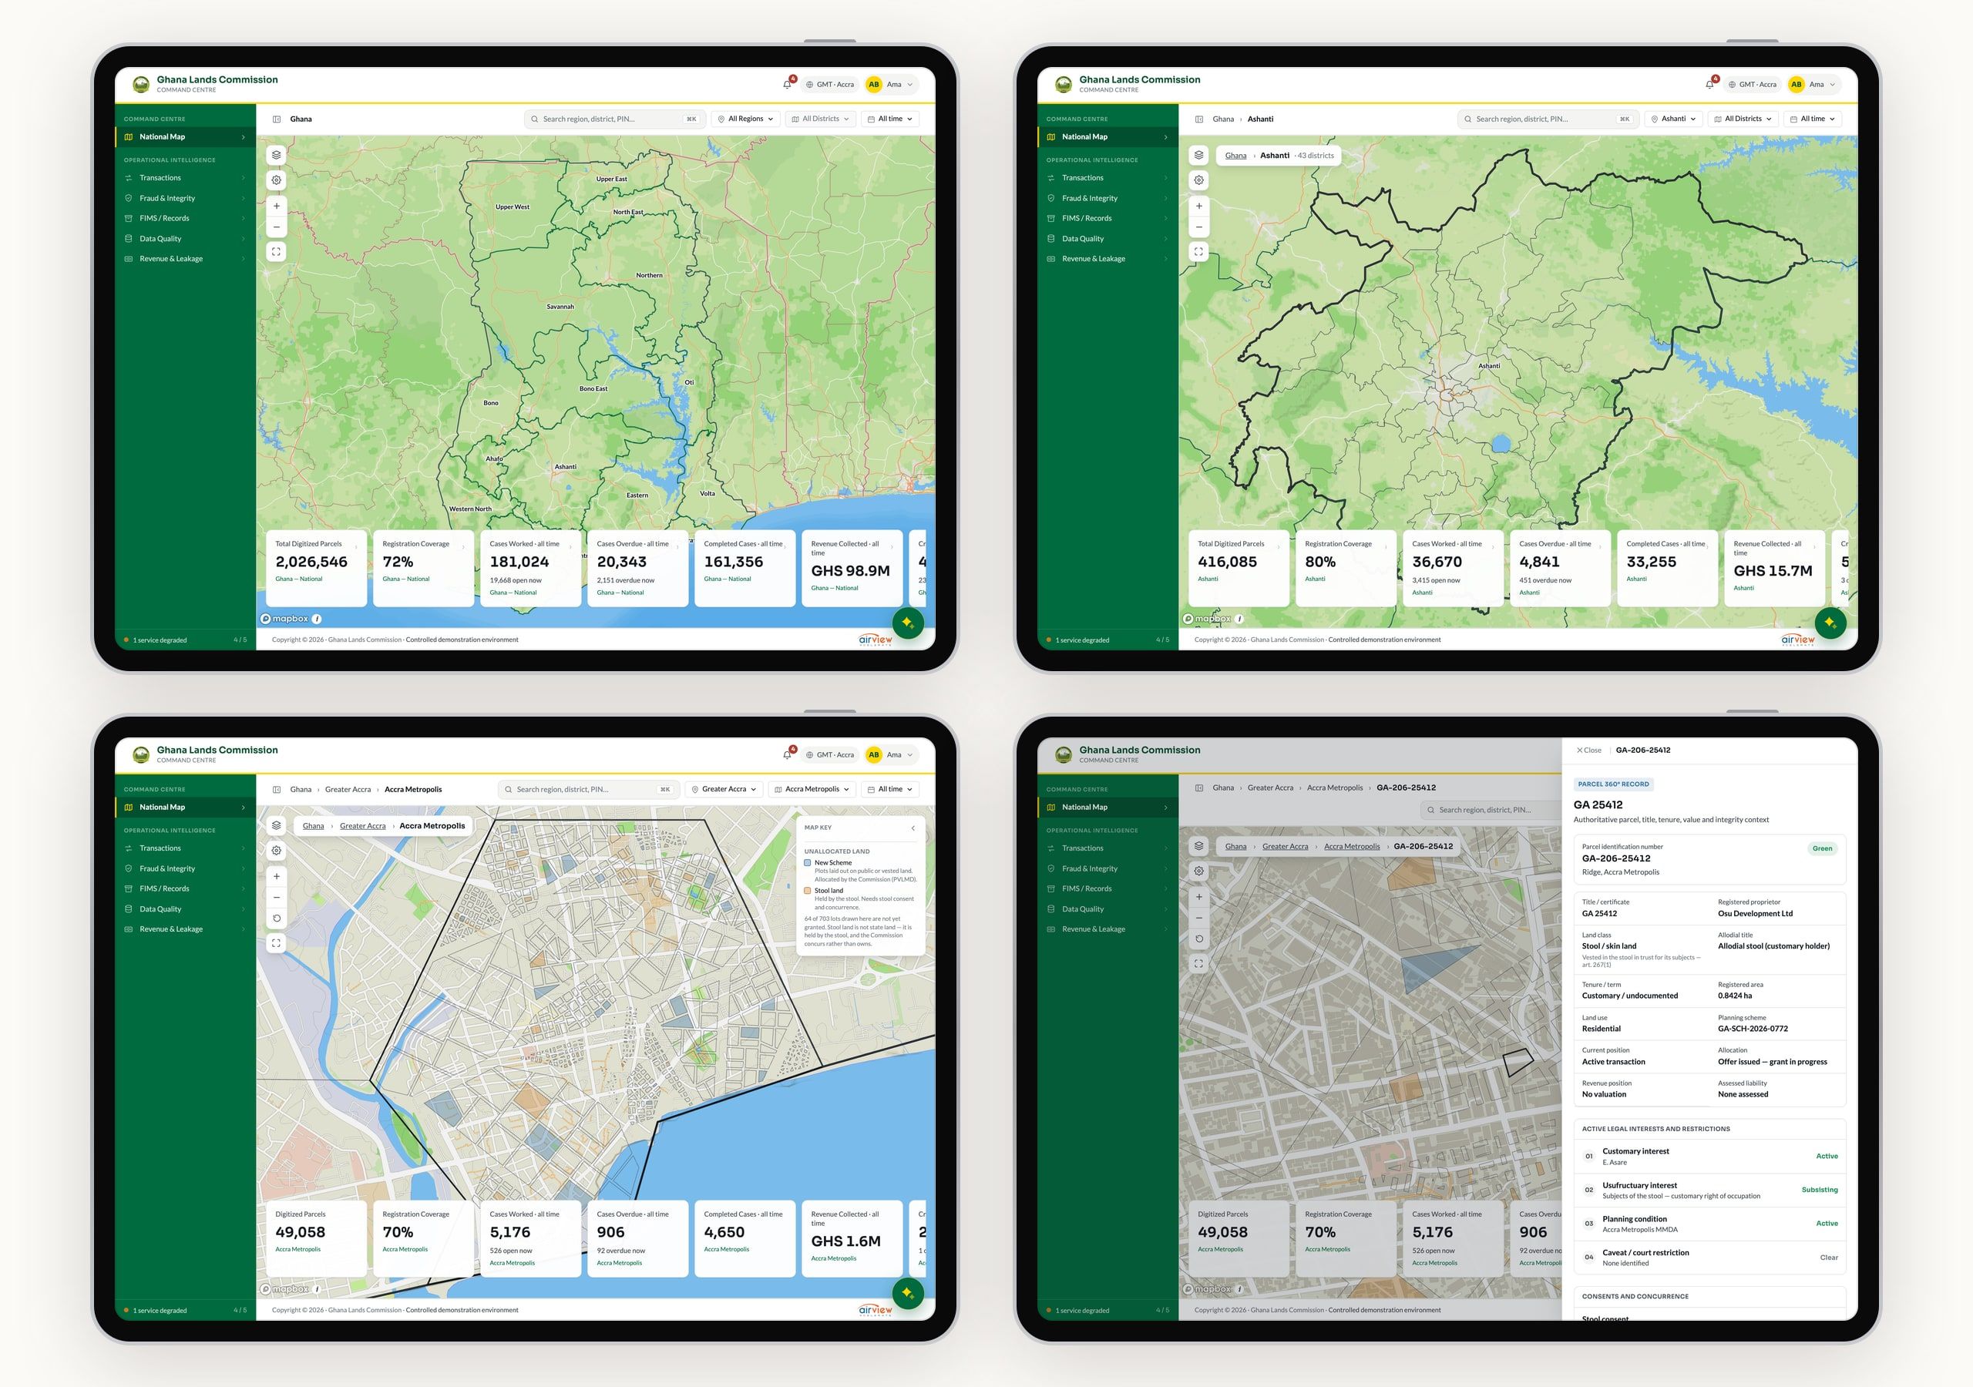Screen dimensions: 1973x1387
Task: Open the AI assistant sparkle button, Ghana screen
Action: tap(907, 623)
